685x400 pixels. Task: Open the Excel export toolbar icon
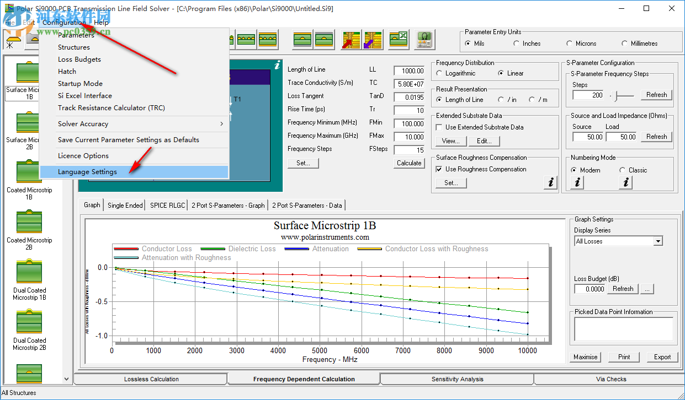(x=399, y=39)
